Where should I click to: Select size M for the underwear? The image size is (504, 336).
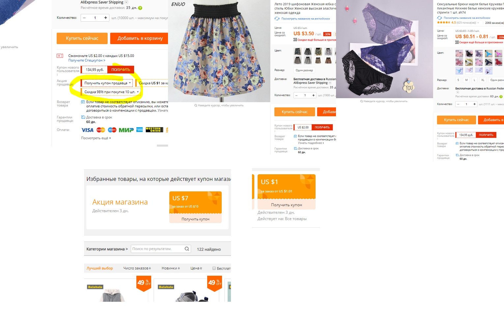(466, 80)
